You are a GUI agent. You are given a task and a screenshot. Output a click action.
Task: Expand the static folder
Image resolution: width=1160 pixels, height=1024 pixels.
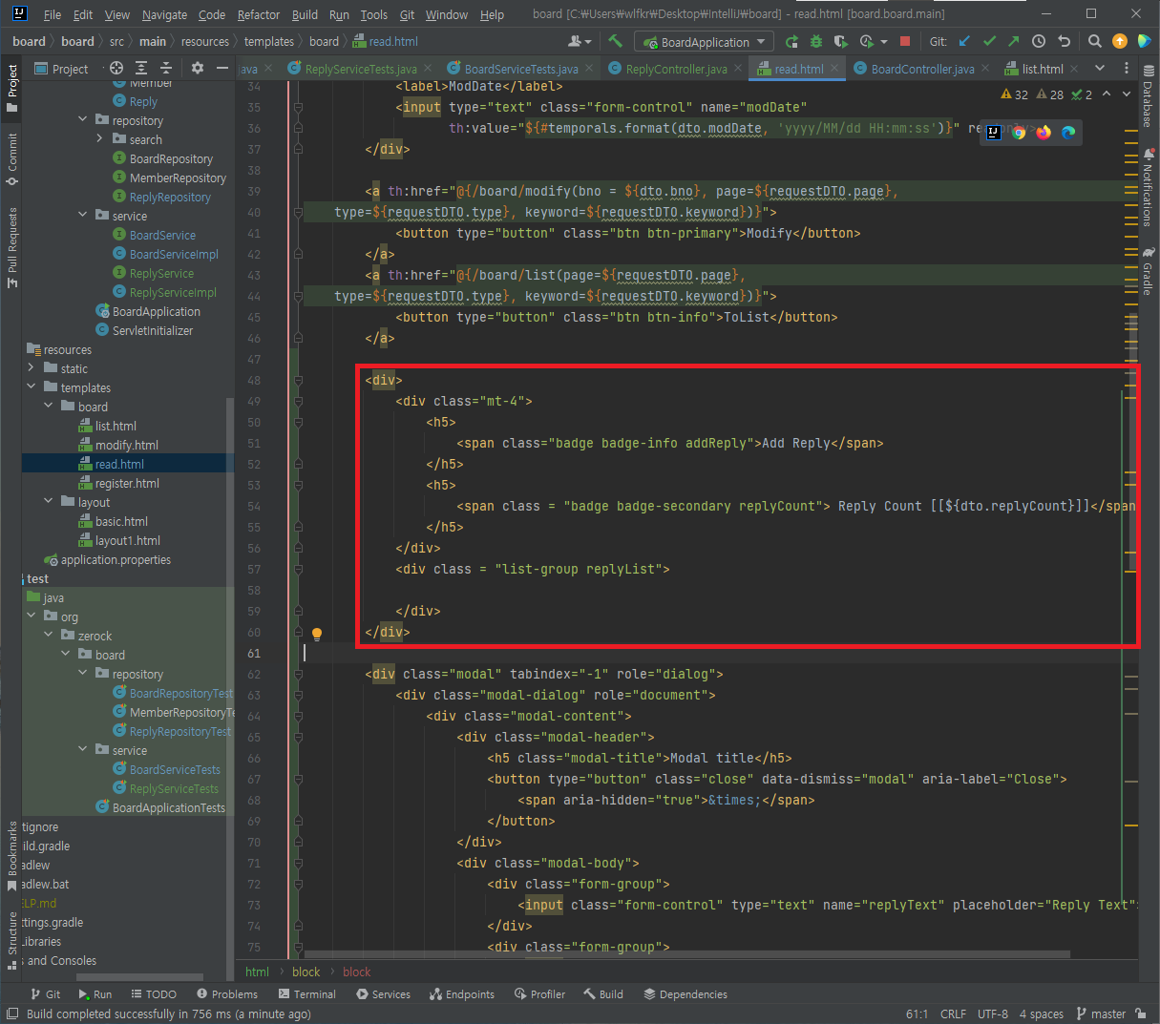(32, 367)
